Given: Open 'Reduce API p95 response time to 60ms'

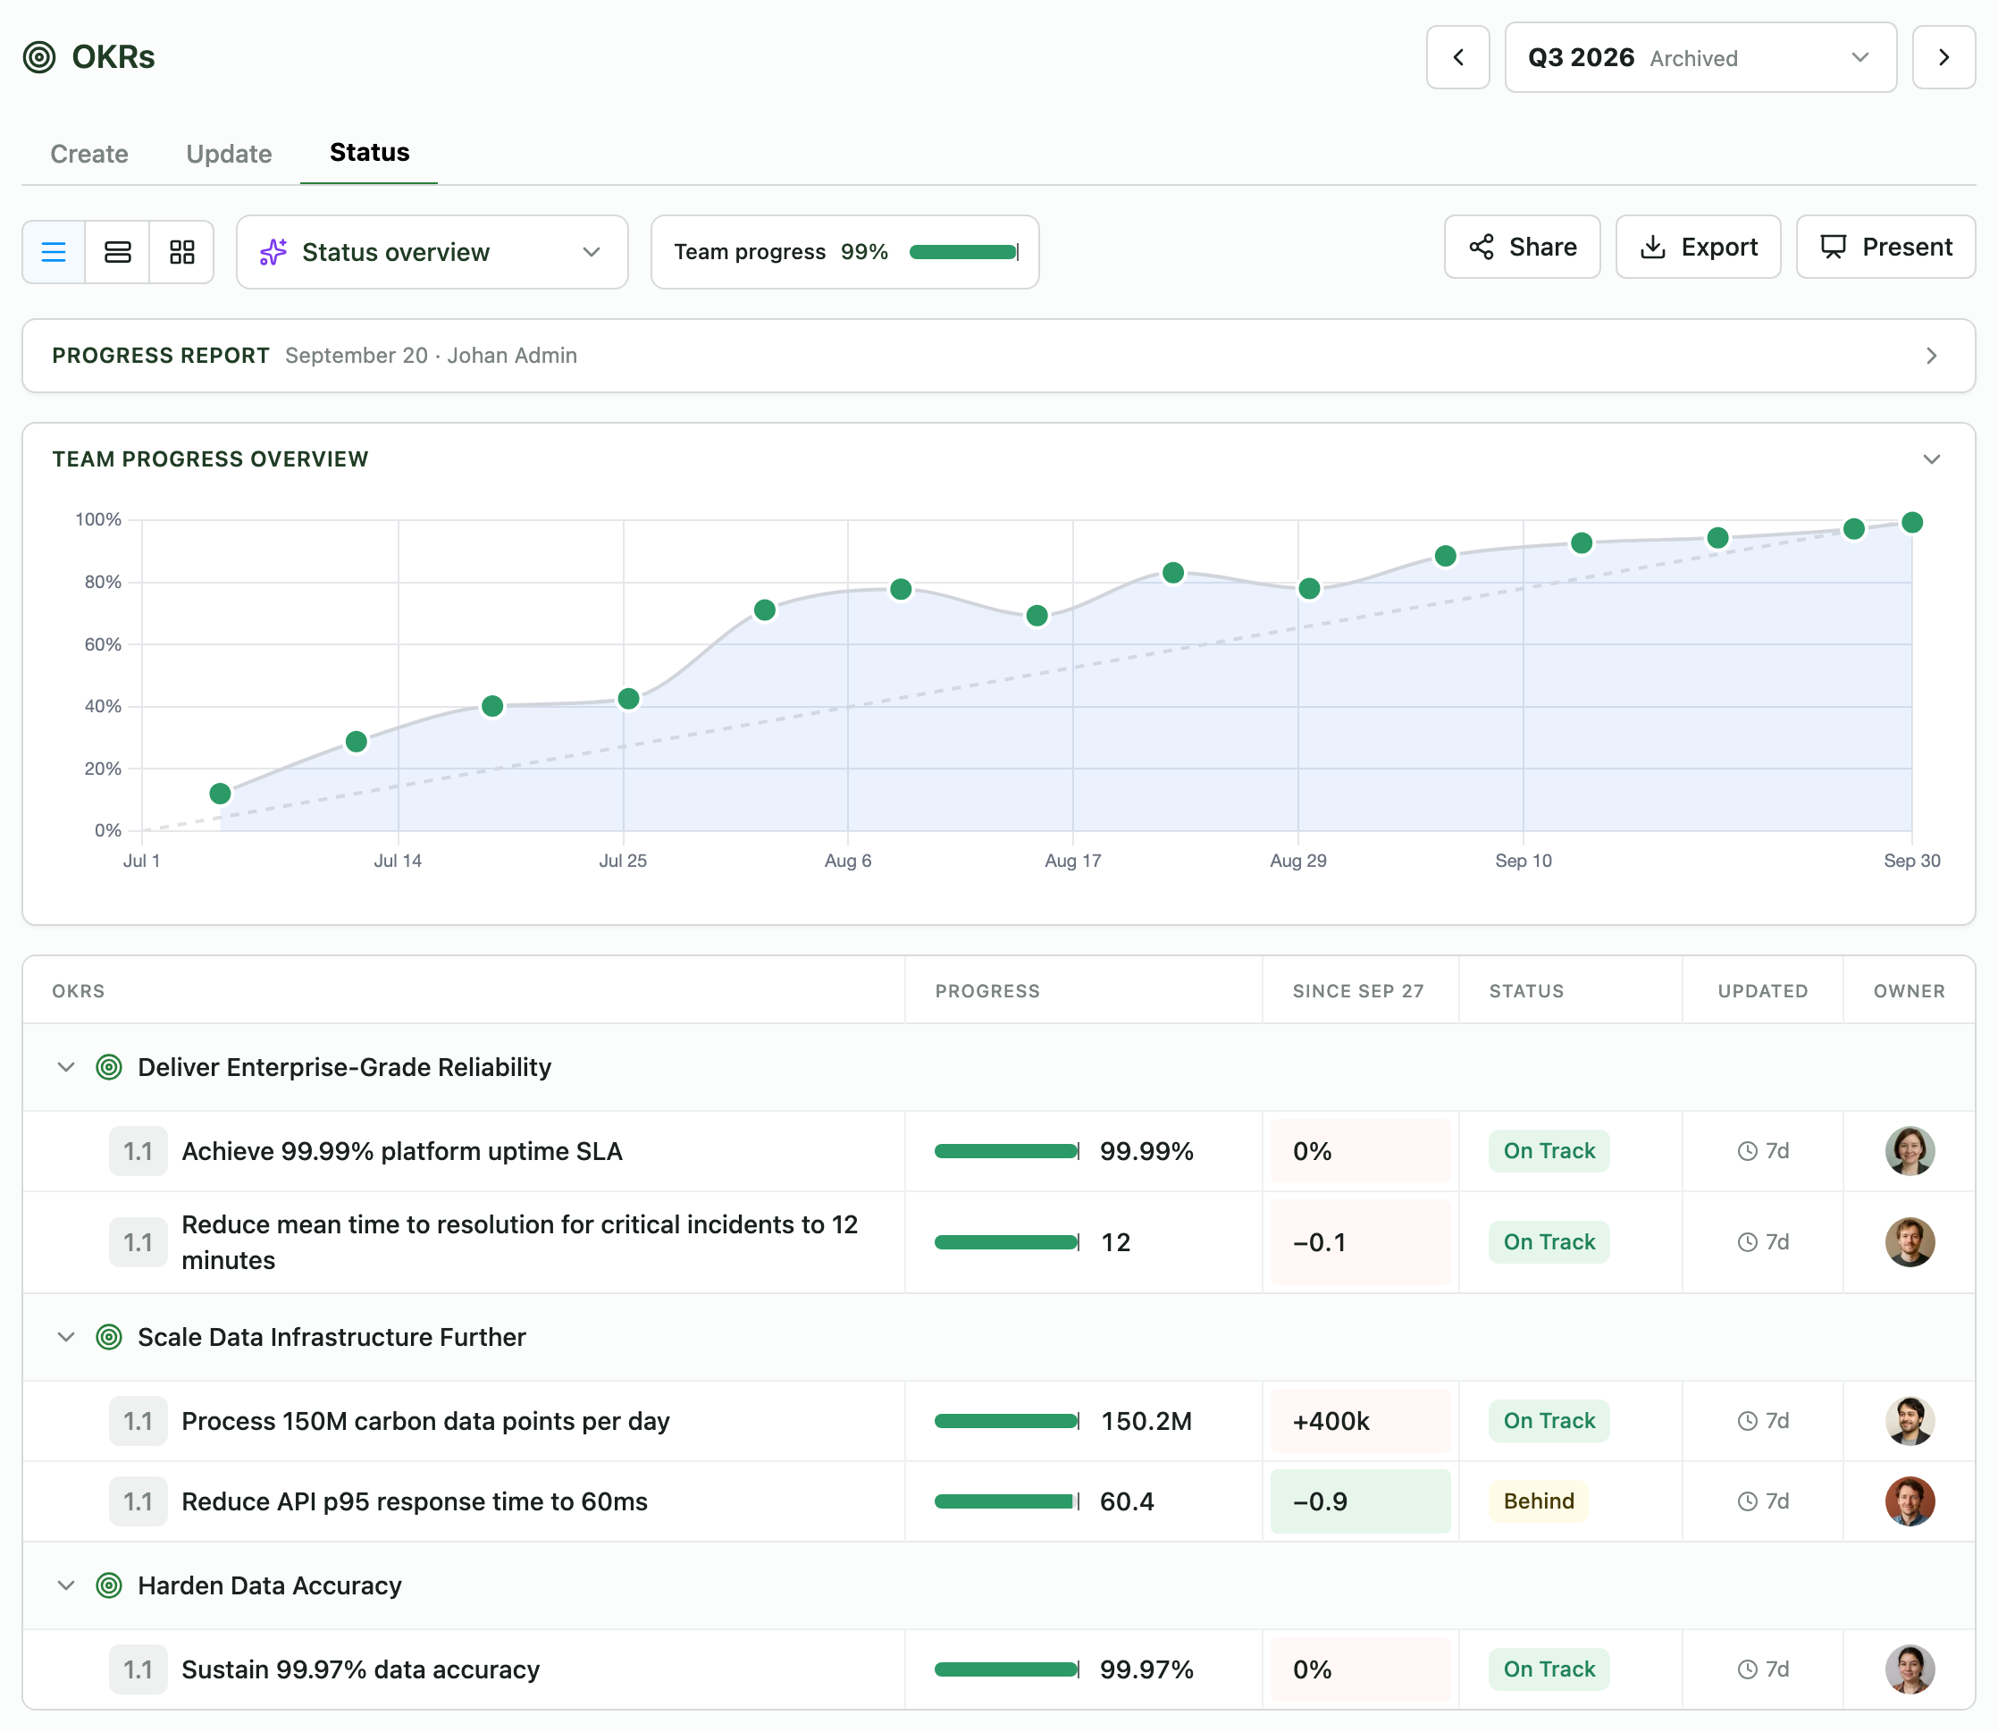Looking at the screenshot, I should pyautogui.click(x=415, y=1501).
